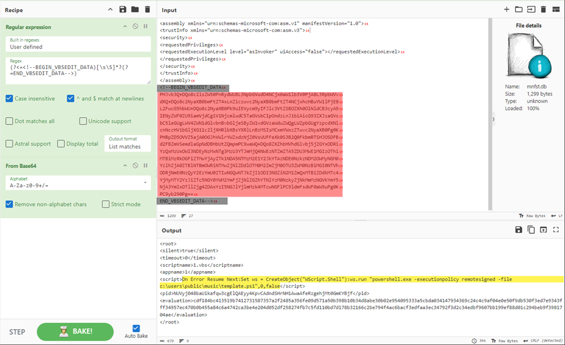Change output end of line CRLF

[543, 341]
